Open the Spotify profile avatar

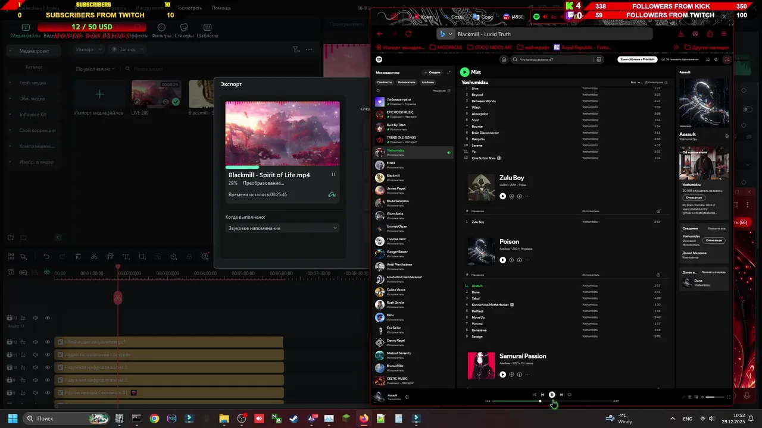(x=727, y=59)
